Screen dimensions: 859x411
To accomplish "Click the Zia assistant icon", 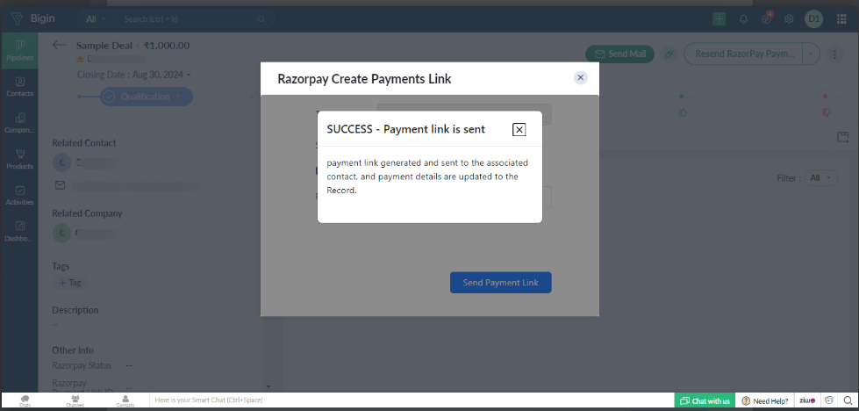I will 807,400.
